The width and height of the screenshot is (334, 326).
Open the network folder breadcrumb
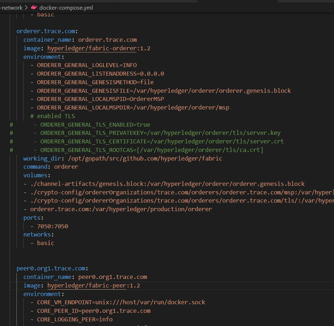point(11,7)
